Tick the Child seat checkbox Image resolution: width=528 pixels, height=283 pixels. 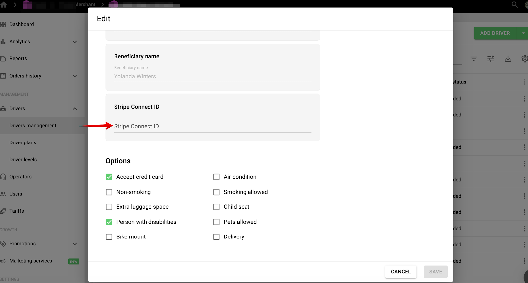216,207
